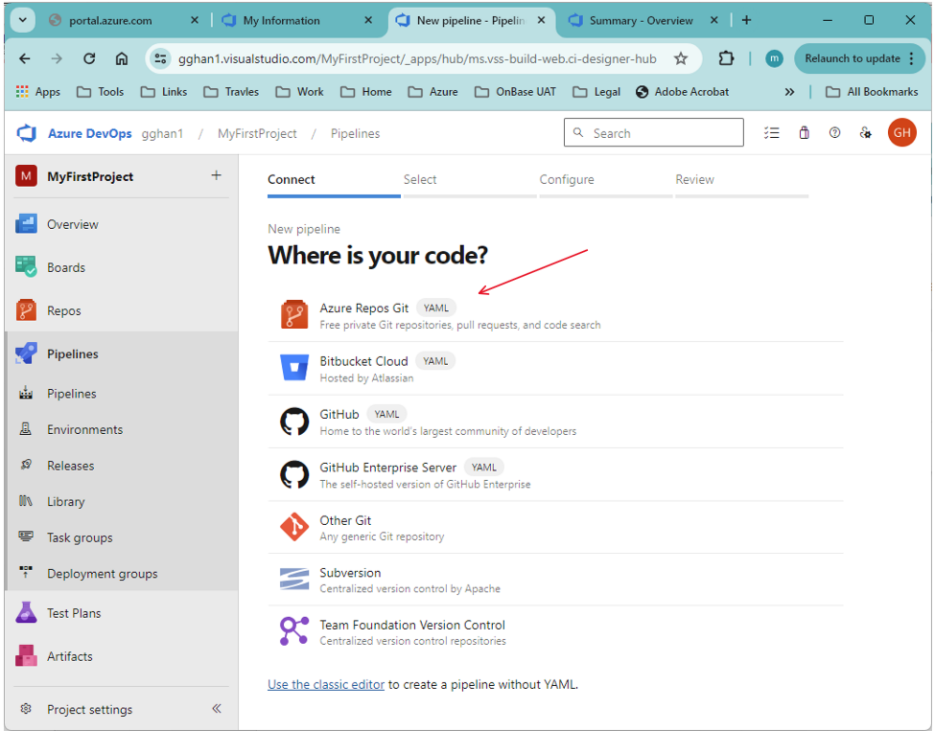Expand the hidden bookmarks with the chevron
Screen dimensions: 935x731
pos(789,92)
